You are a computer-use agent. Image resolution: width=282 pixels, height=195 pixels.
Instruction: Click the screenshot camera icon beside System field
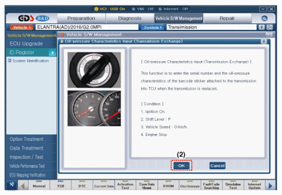(261, 27)
